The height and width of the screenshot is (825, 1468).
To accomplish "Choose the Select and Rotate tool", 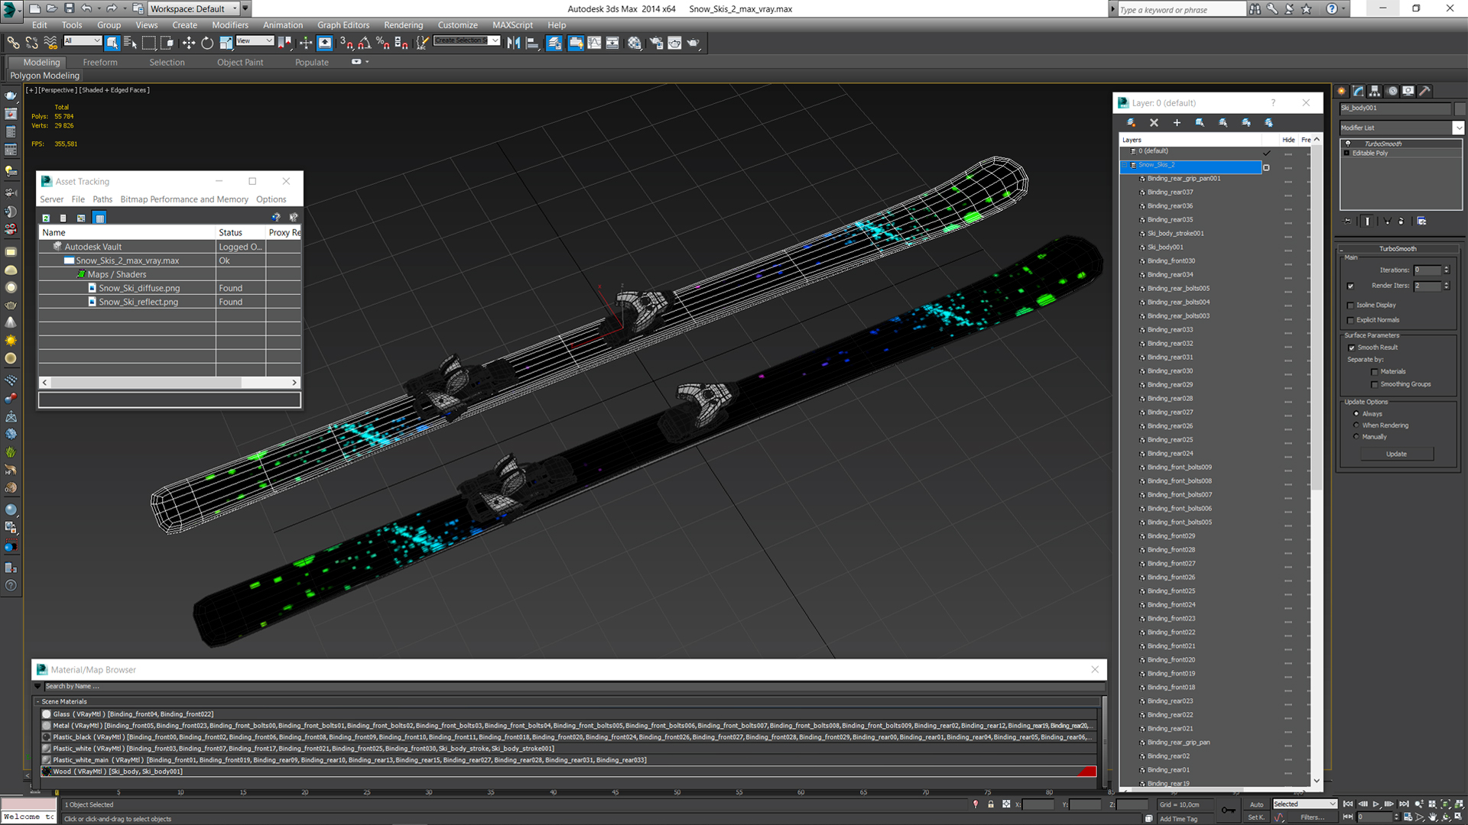I will tap(206, 43).
